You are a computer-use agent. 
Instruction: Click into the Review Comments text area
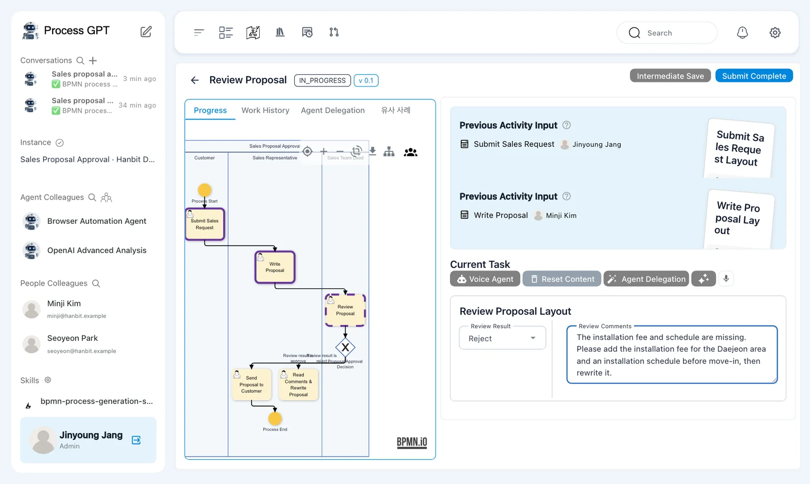click(x=672, y=355)
